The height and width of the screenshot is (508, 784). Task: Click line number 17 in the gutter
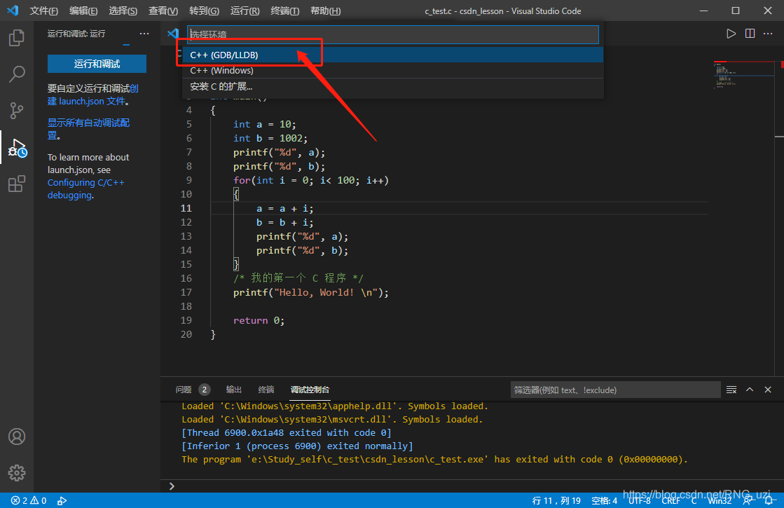coord(186,292)
